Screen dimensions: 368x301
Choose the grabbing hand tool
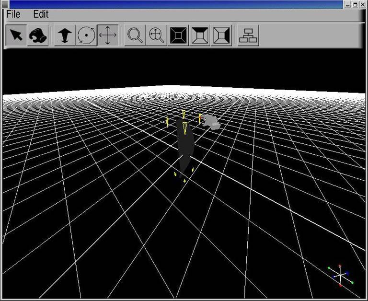(38, 35)
